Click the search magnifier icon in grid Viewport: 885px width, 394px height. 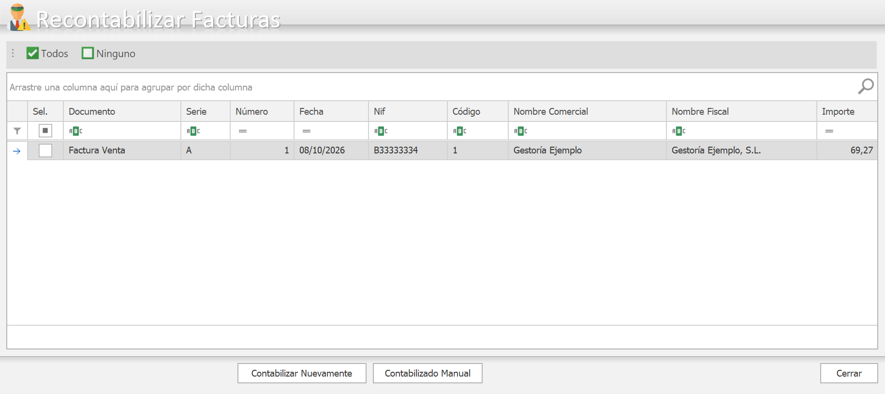[866, 87]
